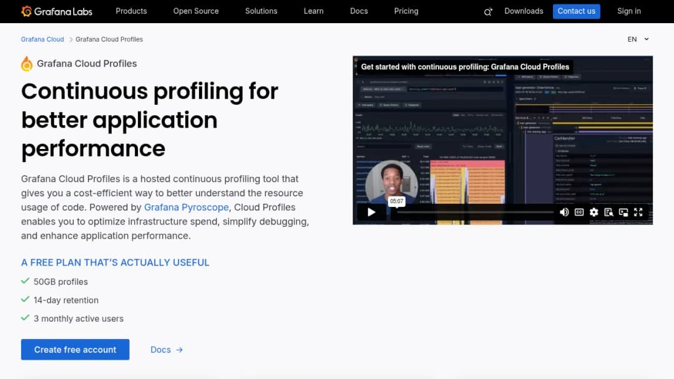The width and height of the screenshot is (674, 379).
Task: Click the video title text
Action: click(465, 67)
